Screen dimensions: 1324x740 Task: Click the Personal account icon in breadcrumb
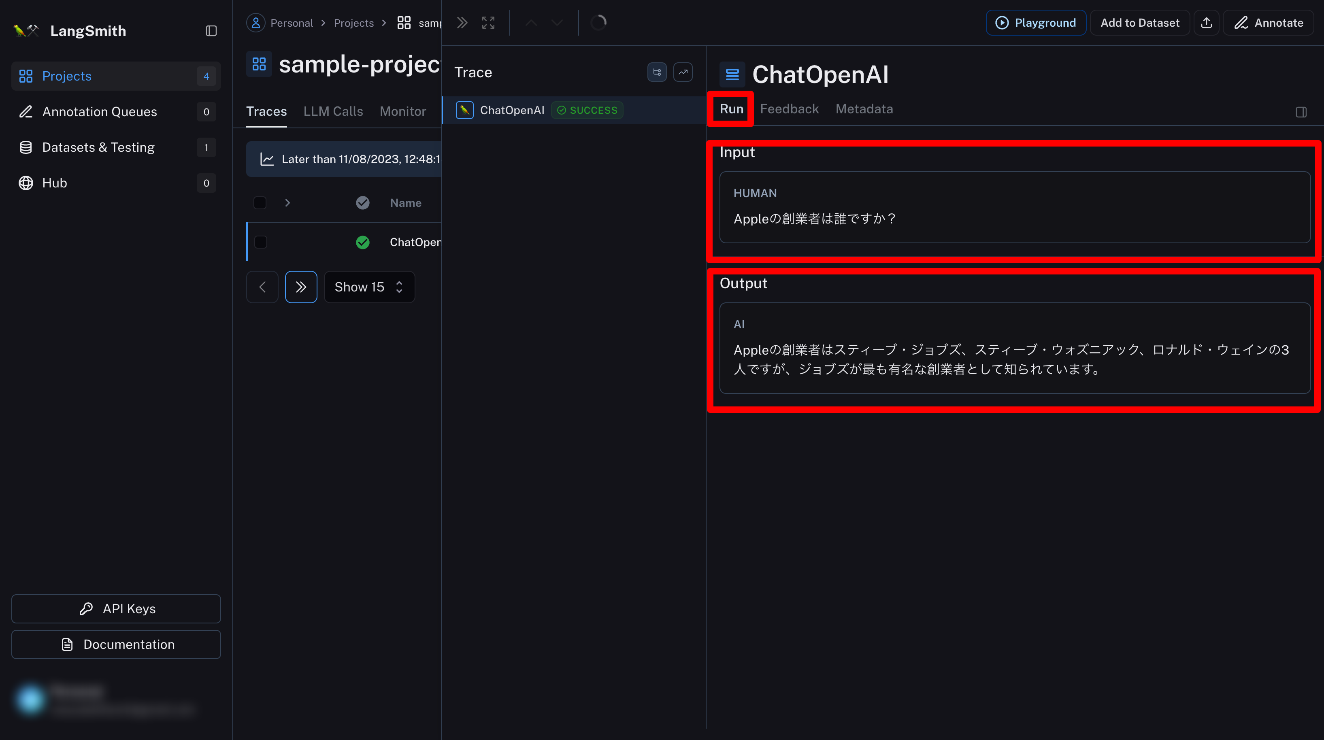click(x=255, y=23)
